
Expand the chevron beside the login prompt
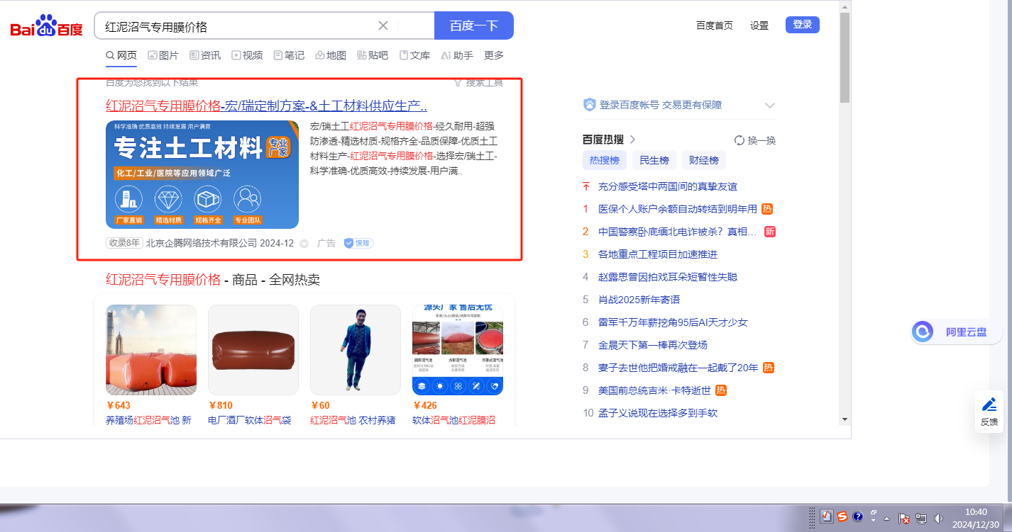click(x=770, y=106)
